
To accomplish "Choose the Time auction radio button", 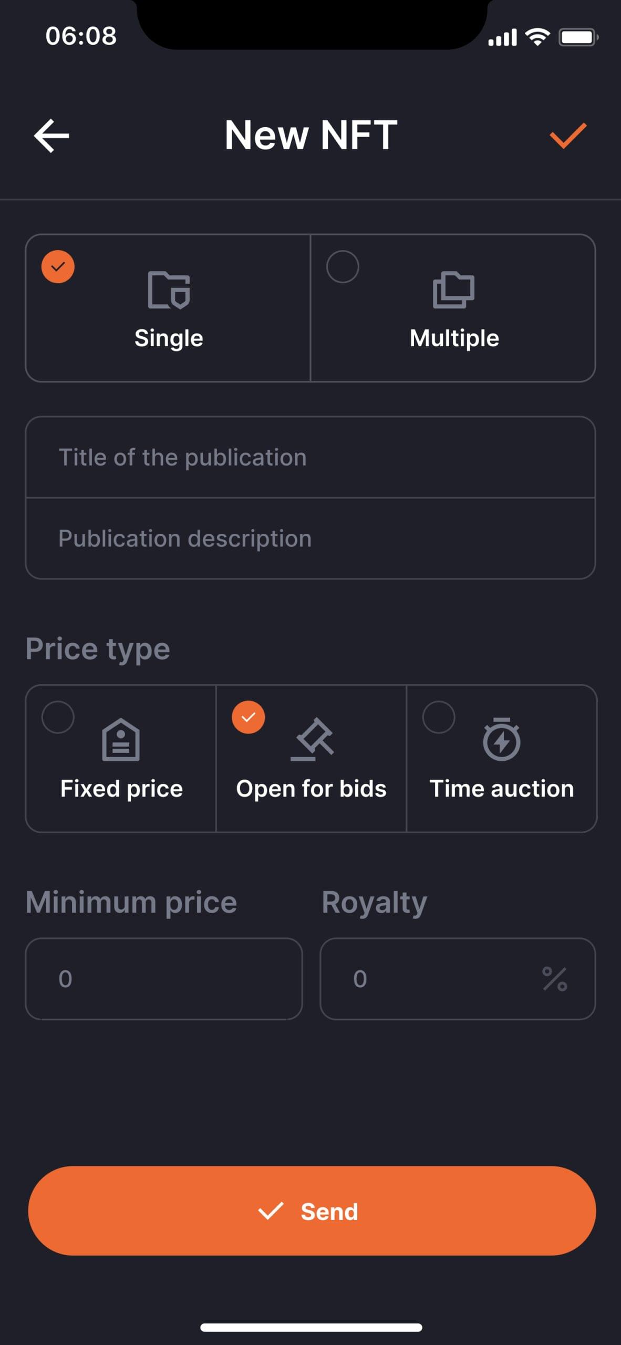I will tap(439, 717).
